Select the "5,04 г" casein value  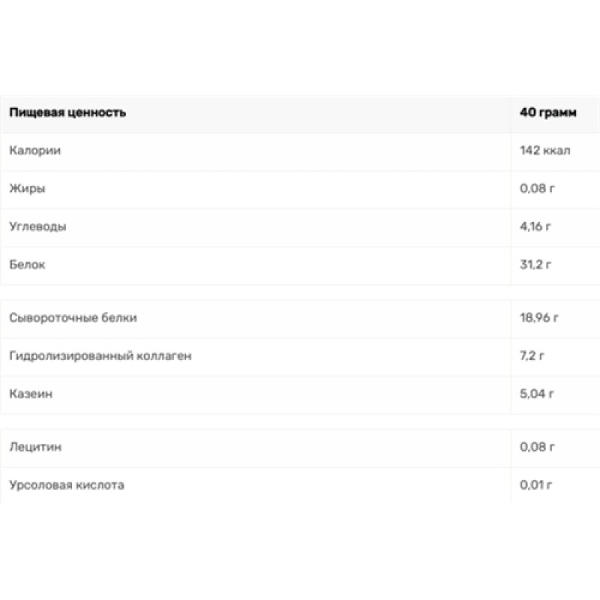click(537, 393)
